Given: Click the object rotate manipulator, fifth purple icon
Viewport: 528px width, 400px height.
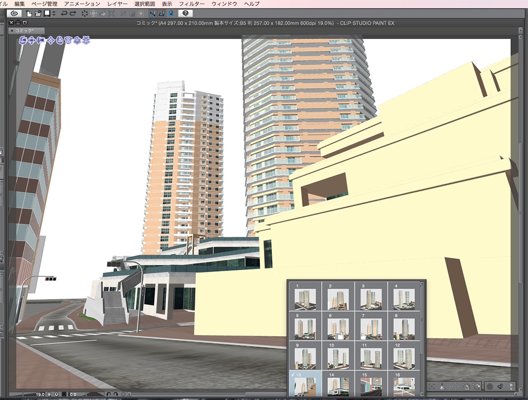Looking at the screenshot, I should coord(60,41).
